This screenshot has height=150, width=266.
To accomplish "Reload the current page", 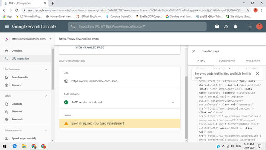I will 17,10.
